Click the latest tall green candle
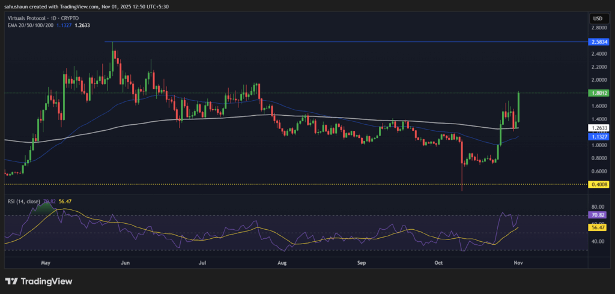The height and width of the screenshot is (294, 615). click(518, 108)
